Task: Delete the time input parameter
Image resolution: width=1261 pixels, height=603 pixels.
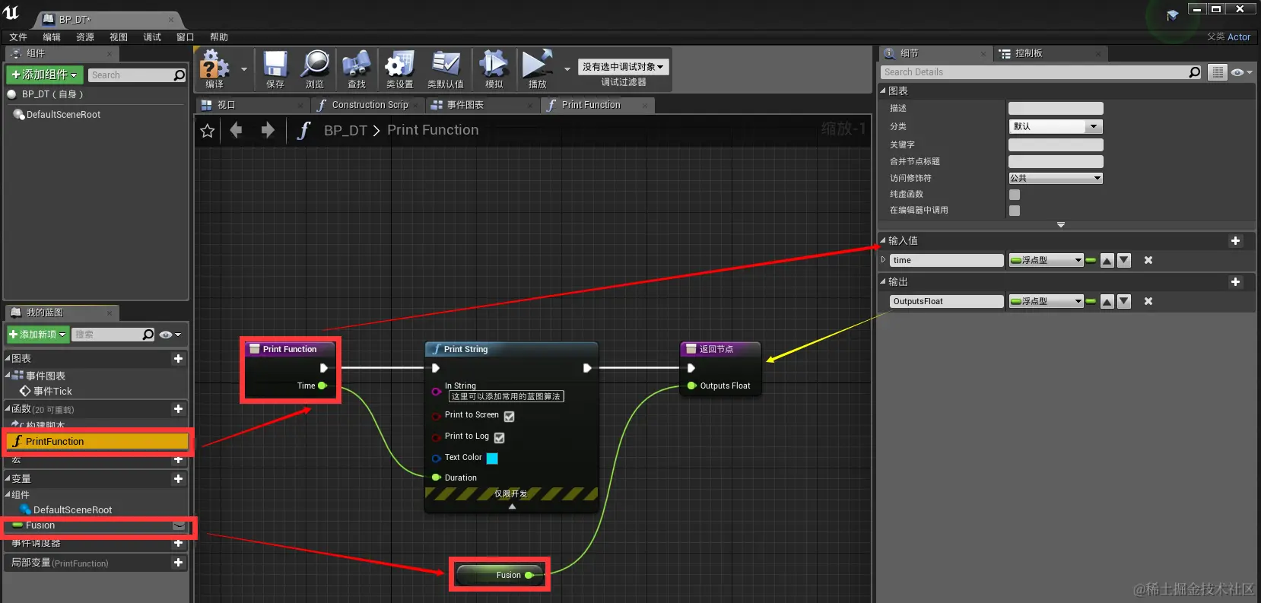Action: (1148, 260)
